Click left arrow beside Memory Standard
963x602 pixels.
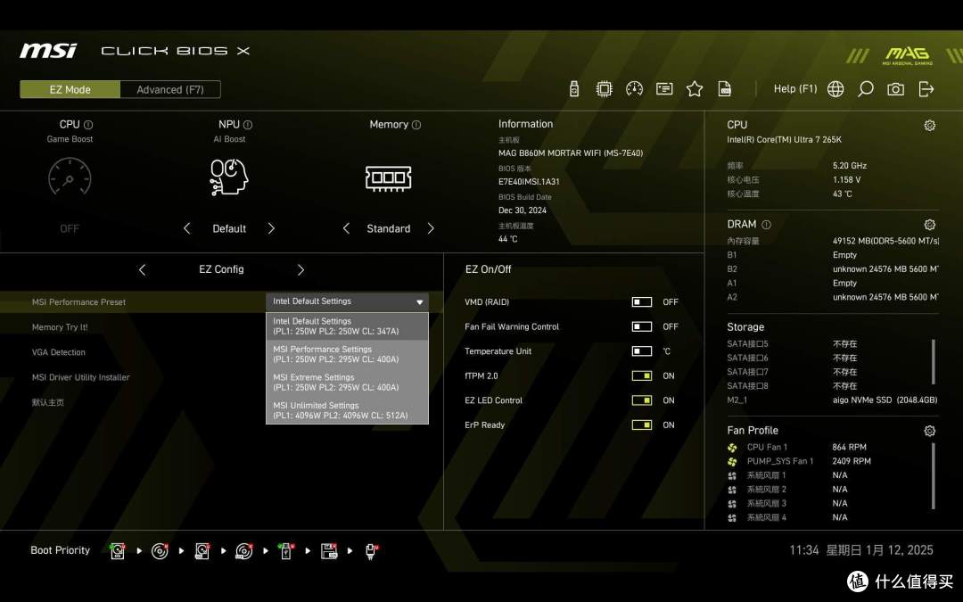pos(346,228)
